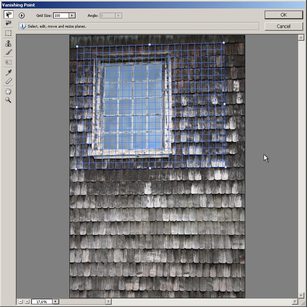
Task: Select the Edit Plane tool
Action: point(8,15)
